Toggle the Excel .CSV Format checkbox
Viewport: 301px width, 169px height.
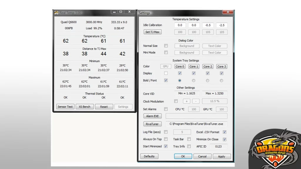tap(225, 132)
